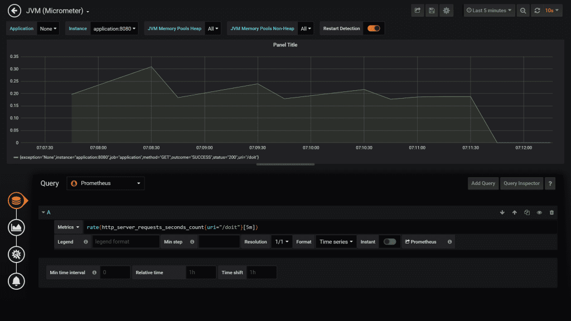Click the refresh dashboard icon
Viewport: 571px width, 321px height.
point(537,11)
